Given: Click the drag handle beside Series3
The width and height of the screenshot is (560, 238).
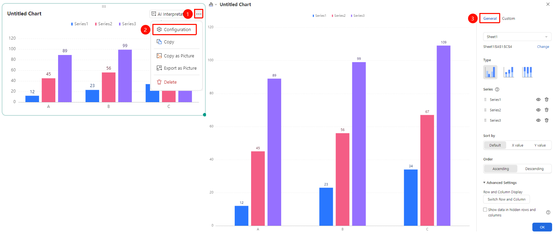Looking at the screenshot, I should (485, 120).
